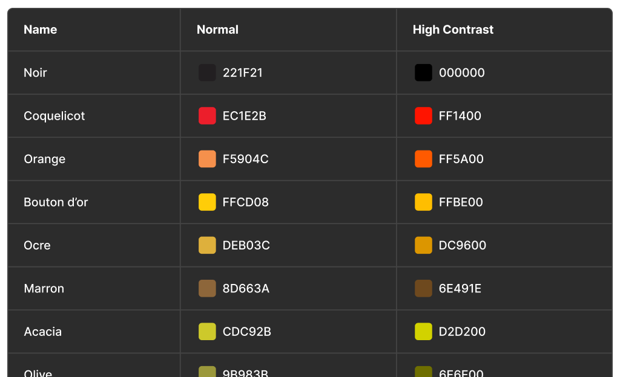Image resolution: width=620 pixels, height=377 pixels.
Task: Pick the FF1400 high contrast red swatch
Action: 423,116
